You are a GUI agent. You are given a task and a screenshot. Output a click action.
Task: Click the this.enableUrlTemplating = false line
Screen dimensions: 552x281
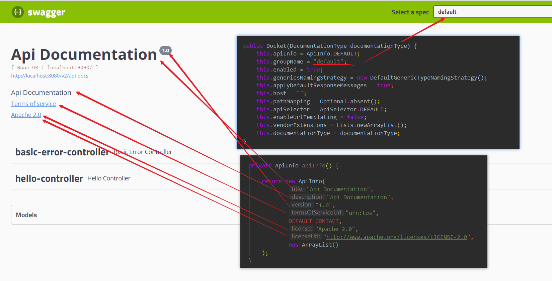311,117
